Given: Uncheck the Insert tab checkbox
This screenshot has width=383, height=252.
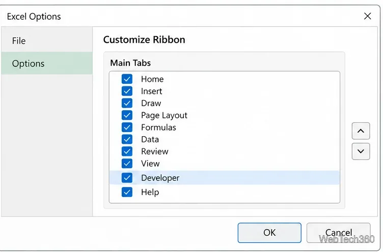Looking at the screenshot, I should pos(127,91).
